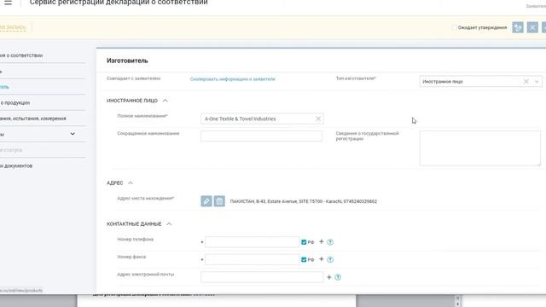Toggle the РФ checkbox for phone number

pos(304,242)
